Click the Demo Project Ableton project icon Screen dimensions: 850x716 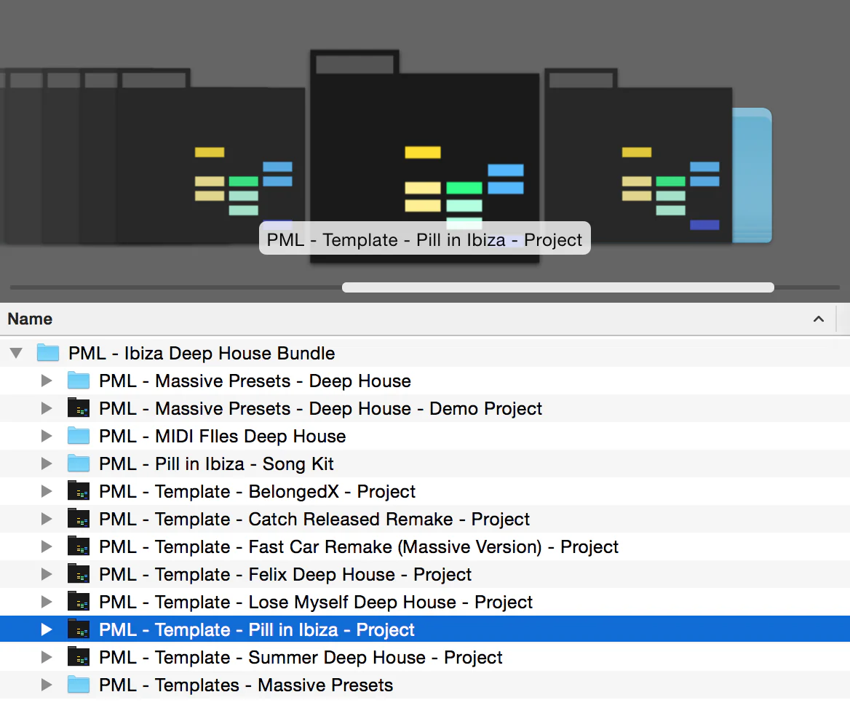tap(79, 408)
